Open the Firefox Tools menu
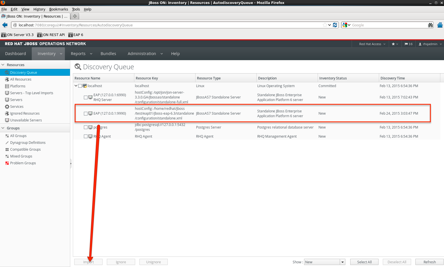The width and height of the screenshot is (444, 267). pyautogui.click(x=76, y=9)
